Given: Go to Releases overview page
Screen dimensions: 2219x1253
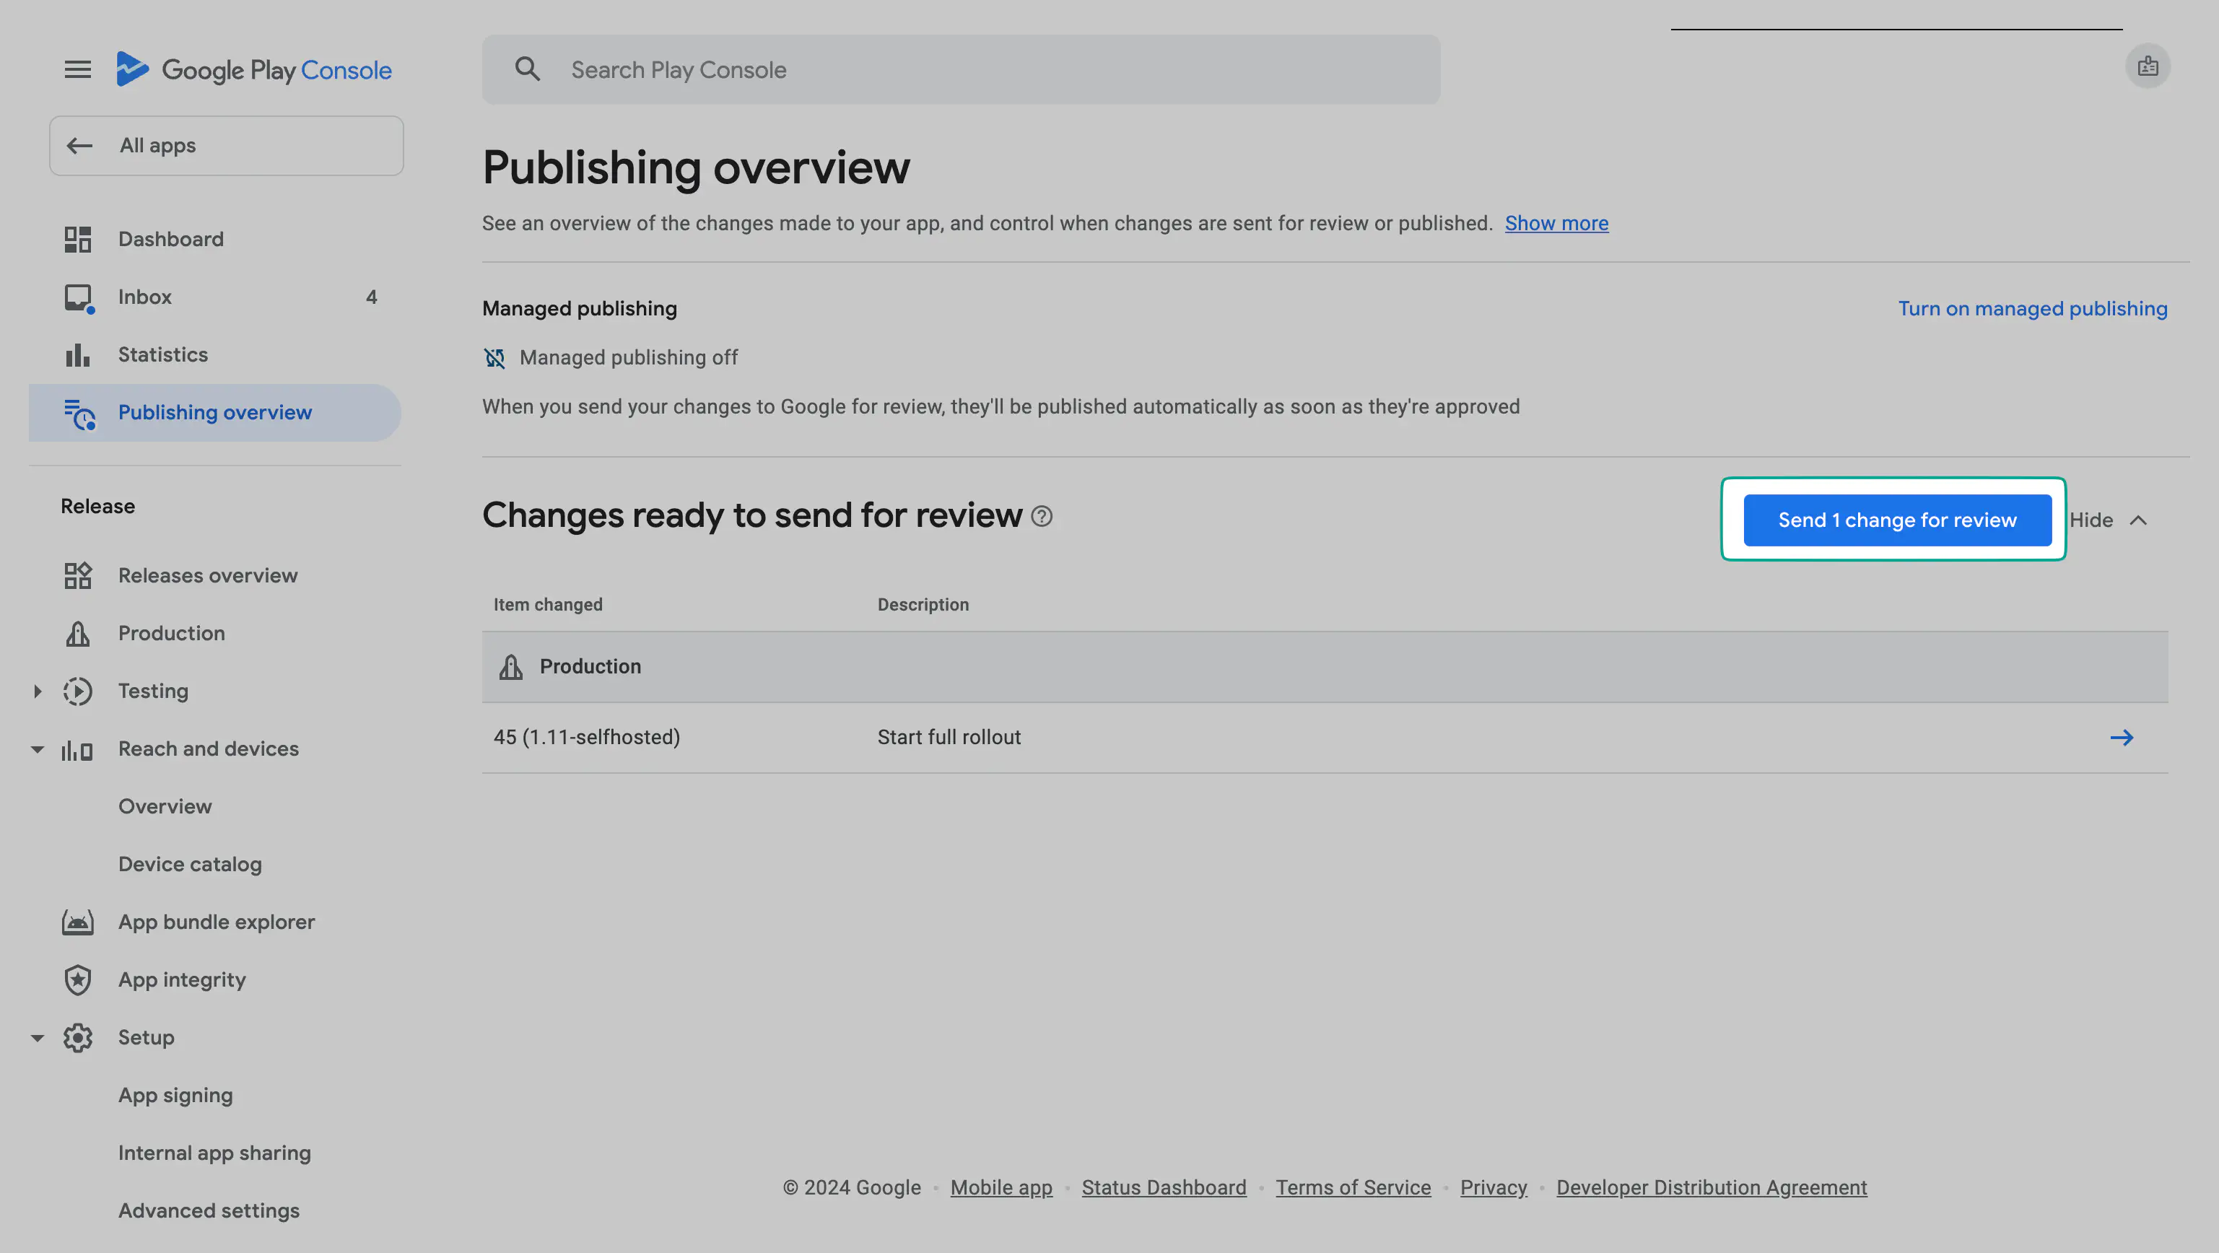Looking at the screenshot, I should tap(208, 576).
